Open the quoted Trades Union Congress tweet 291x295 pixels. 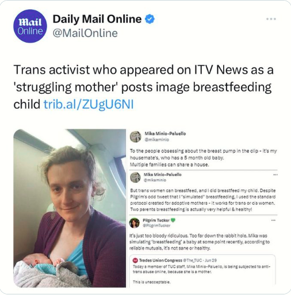click(202, 270)
